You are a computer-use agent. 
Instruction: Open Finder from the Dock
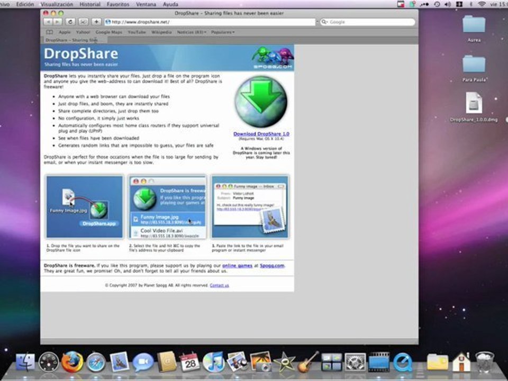25,361
